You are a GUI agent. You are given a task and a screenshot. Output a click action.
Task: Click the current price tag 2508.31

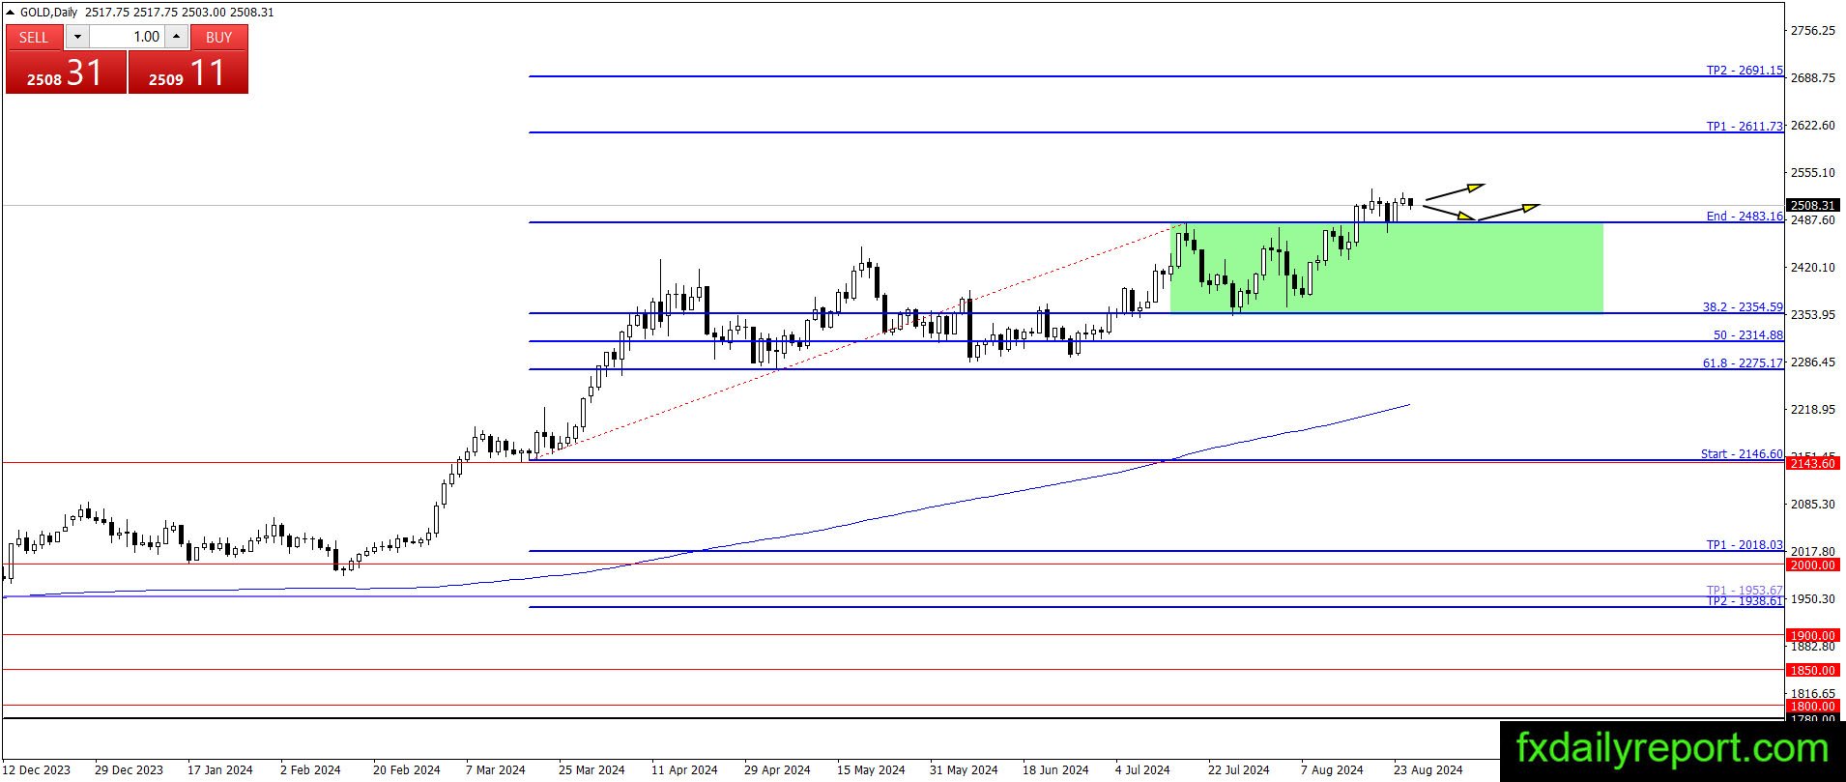tap(1812, 205)
